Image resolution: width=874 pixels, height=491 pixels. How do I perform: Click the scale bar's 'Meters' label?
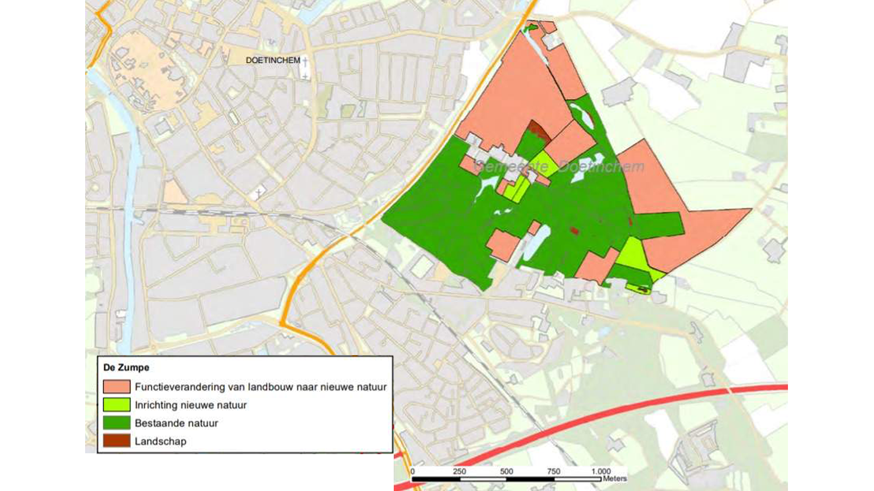[x=615, y=478]
